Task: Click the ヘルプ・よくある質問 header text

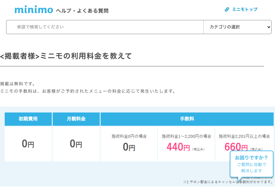Action: click(x=82, y=11)
